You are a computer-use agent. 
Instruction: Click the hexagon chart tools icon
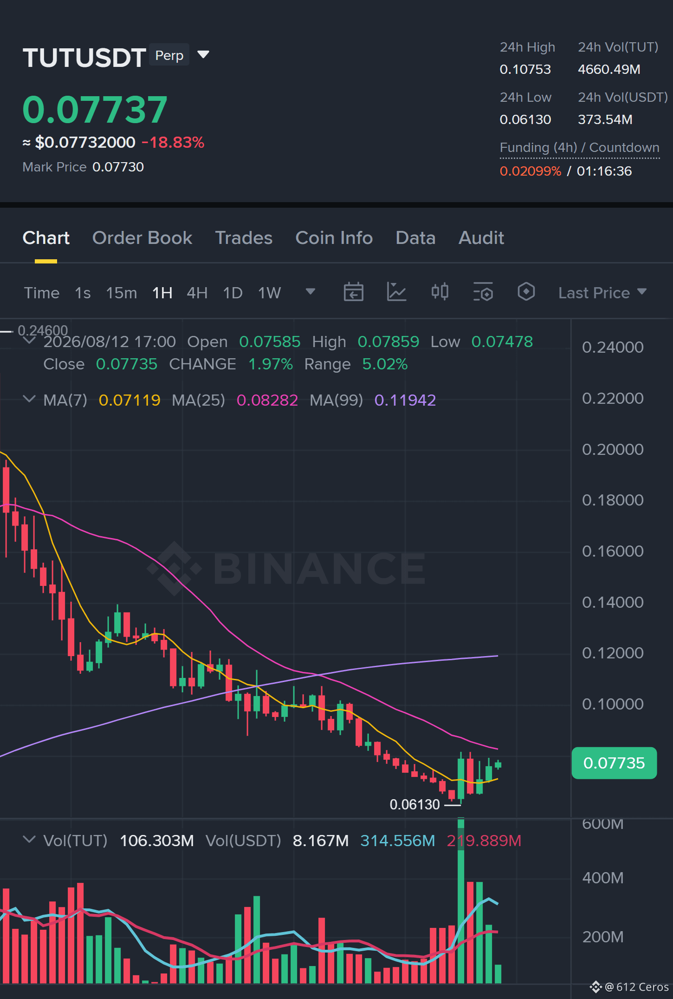pyautogui.click(x=526, y=292)
